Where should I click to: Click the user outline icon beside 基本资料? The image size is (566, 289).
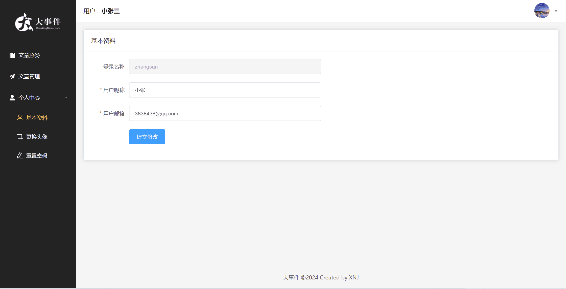20,118
